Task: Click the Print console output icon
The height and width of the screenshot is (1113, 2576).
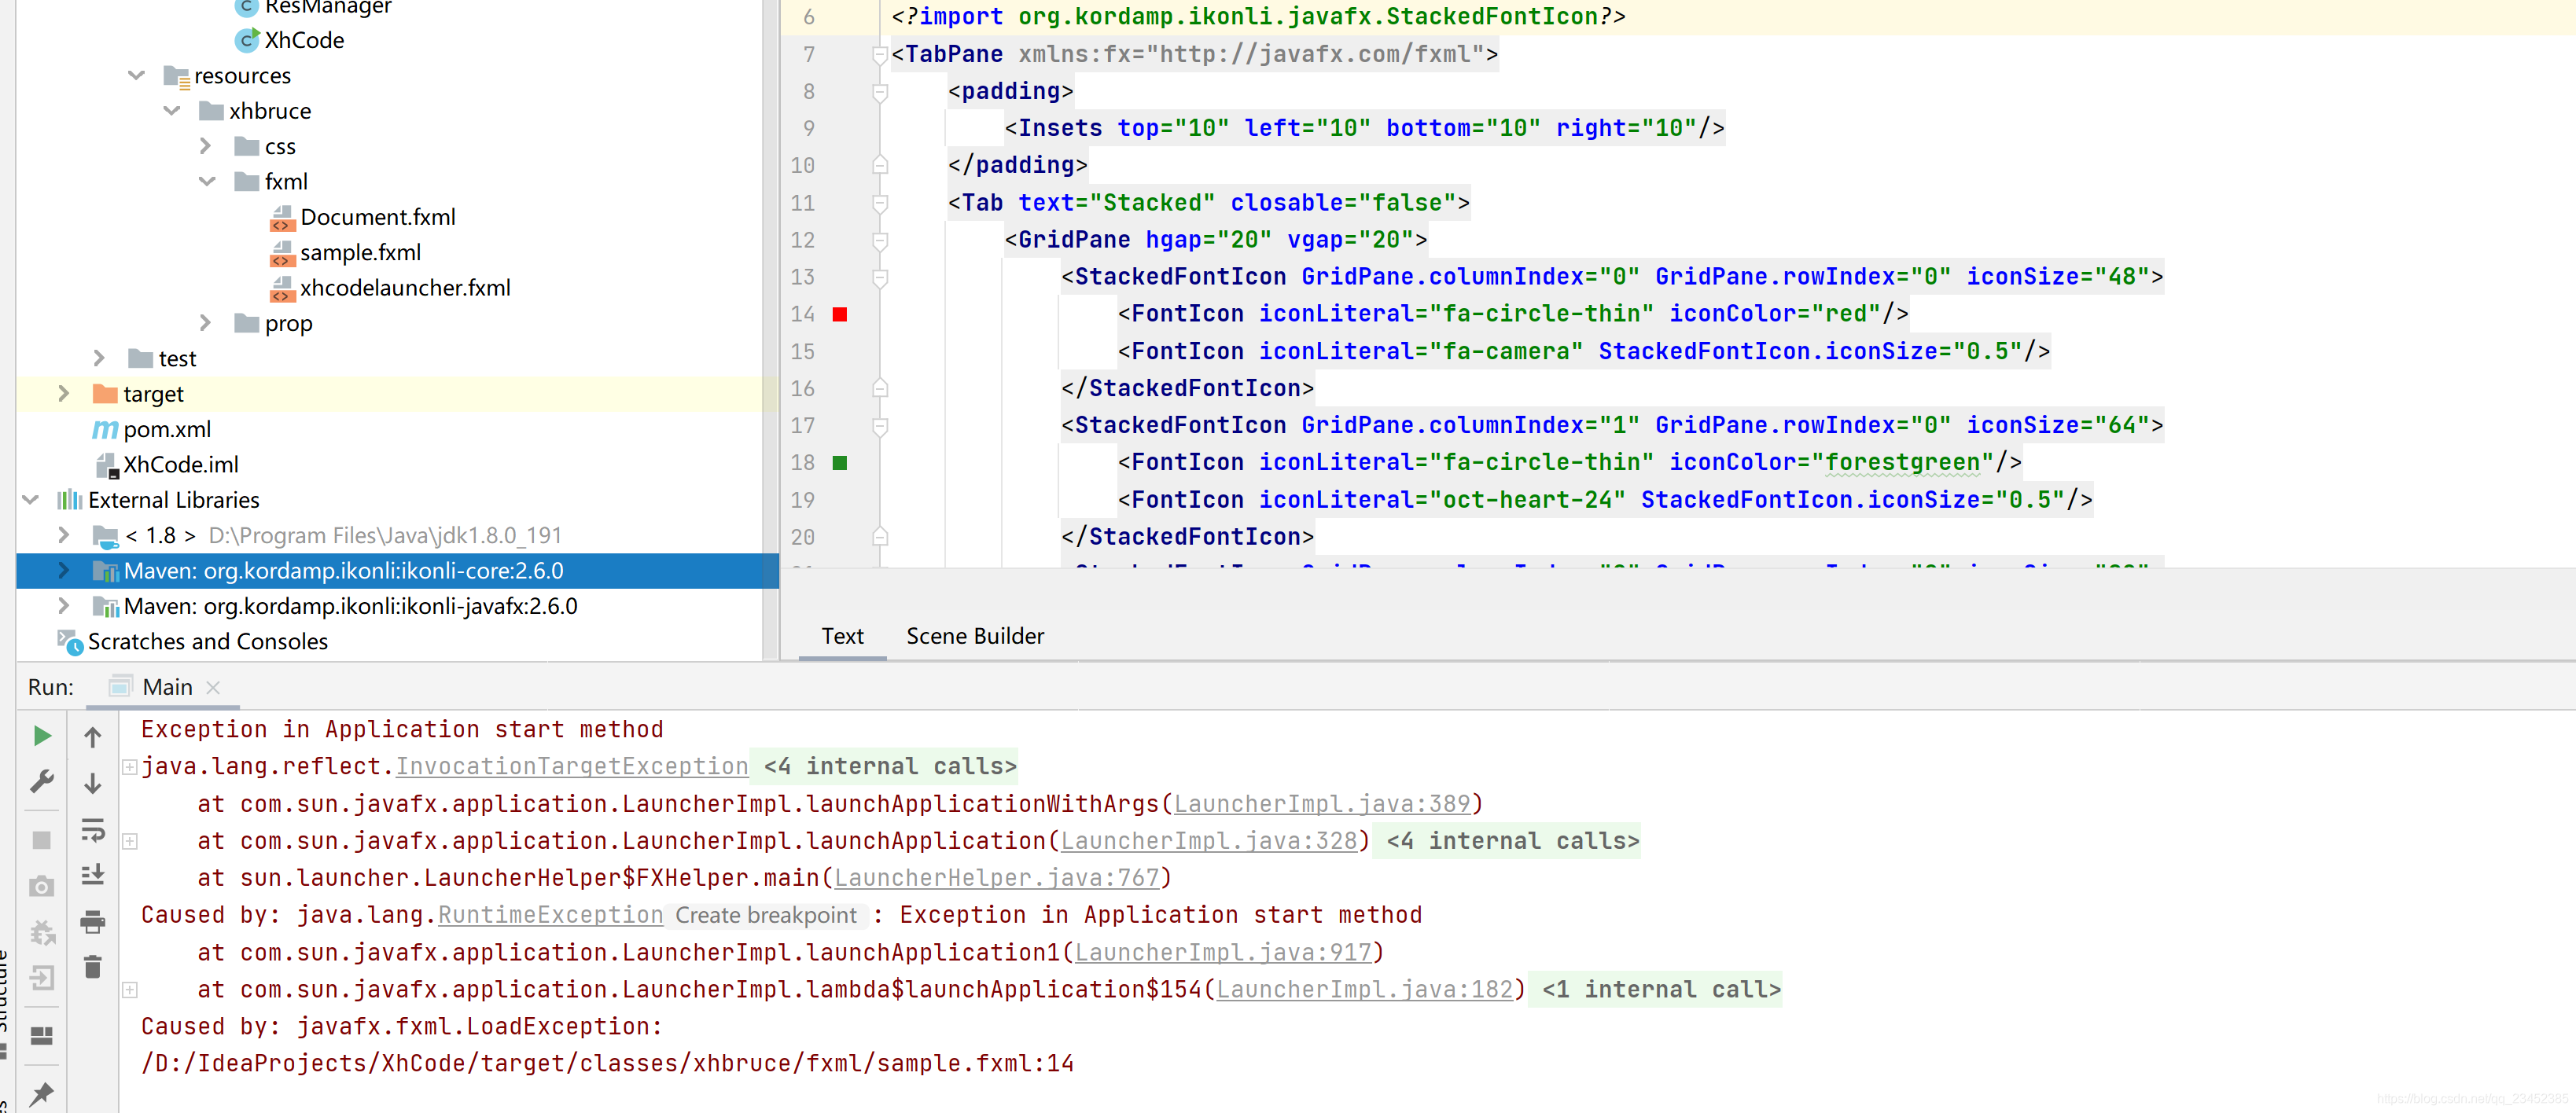Action: point(93,921)
